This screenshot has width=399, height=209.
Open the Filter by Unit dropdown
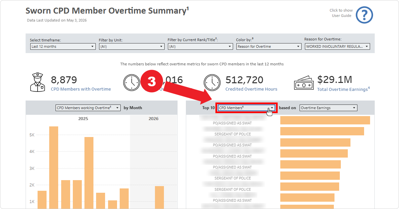tap(132, 46)
